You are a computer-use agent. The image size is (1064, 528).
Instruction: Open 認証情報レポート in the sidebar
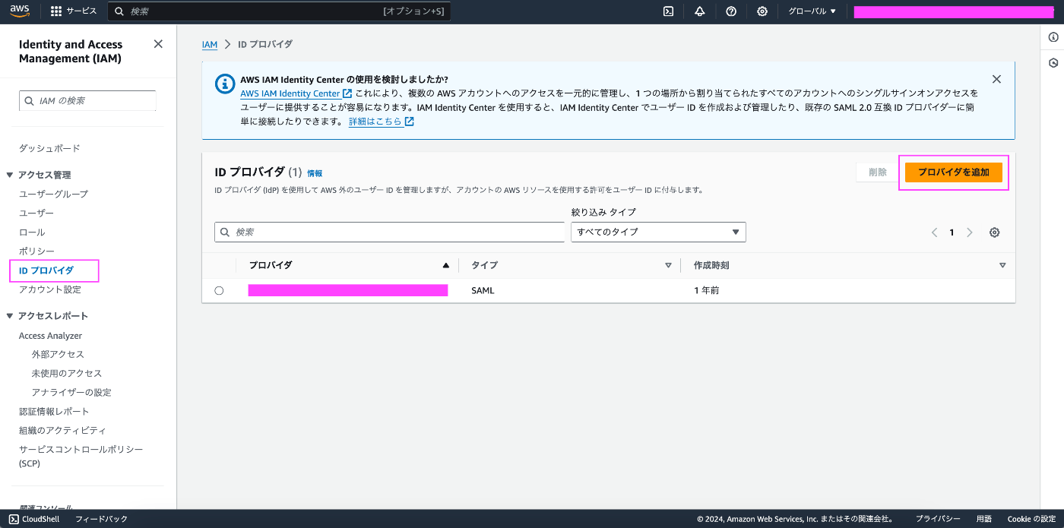(x=54, y=412)
